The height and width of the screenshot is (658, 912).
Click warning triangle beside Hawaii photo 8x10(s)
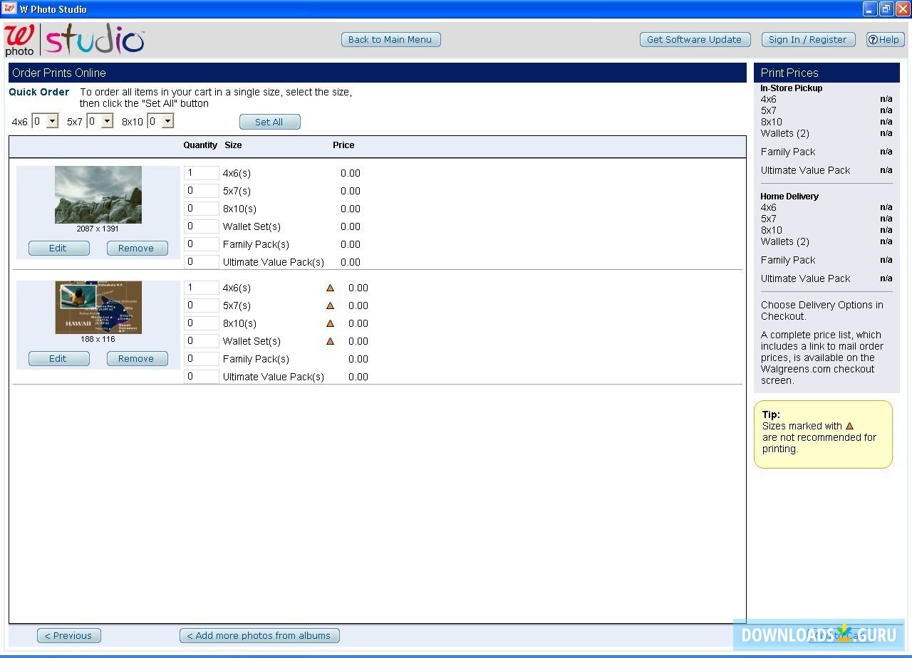point(330,323)
